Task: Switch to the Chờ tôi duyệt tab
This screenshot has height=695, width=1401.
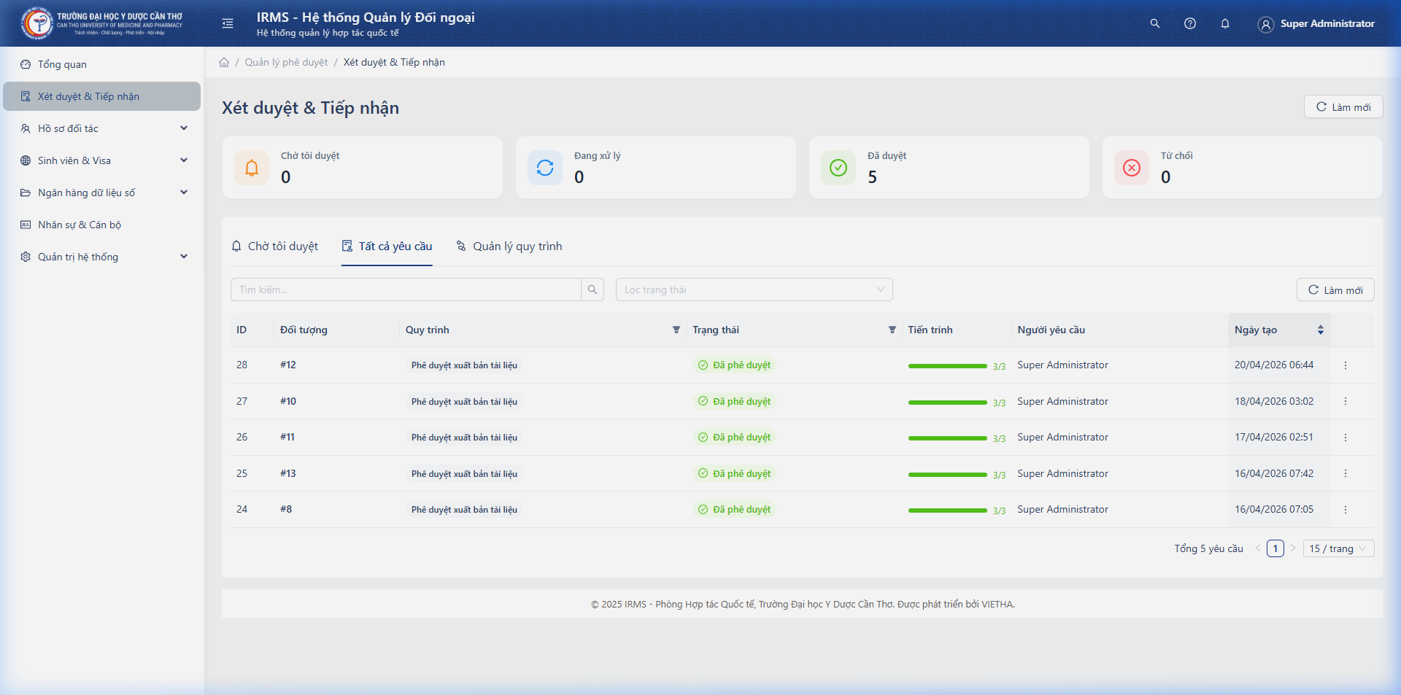Action: [x=275, y=246]
